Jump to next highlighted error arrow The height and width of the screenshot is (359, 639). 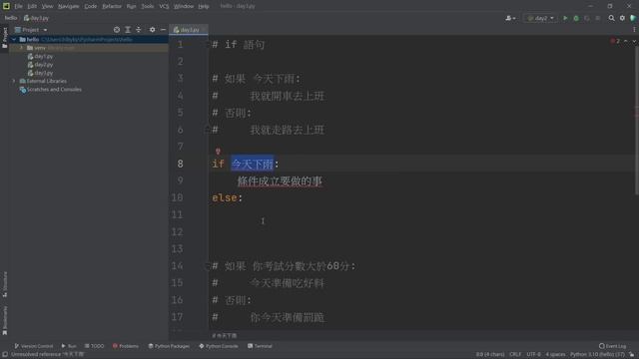(x=634, y=41)
